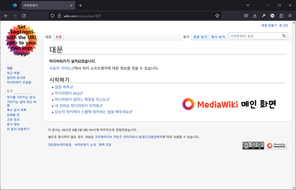Open the downloads arrow icon

(255, 16)
